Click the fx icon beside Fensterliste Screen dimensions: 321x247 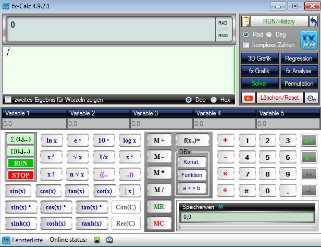pos(6,240)
